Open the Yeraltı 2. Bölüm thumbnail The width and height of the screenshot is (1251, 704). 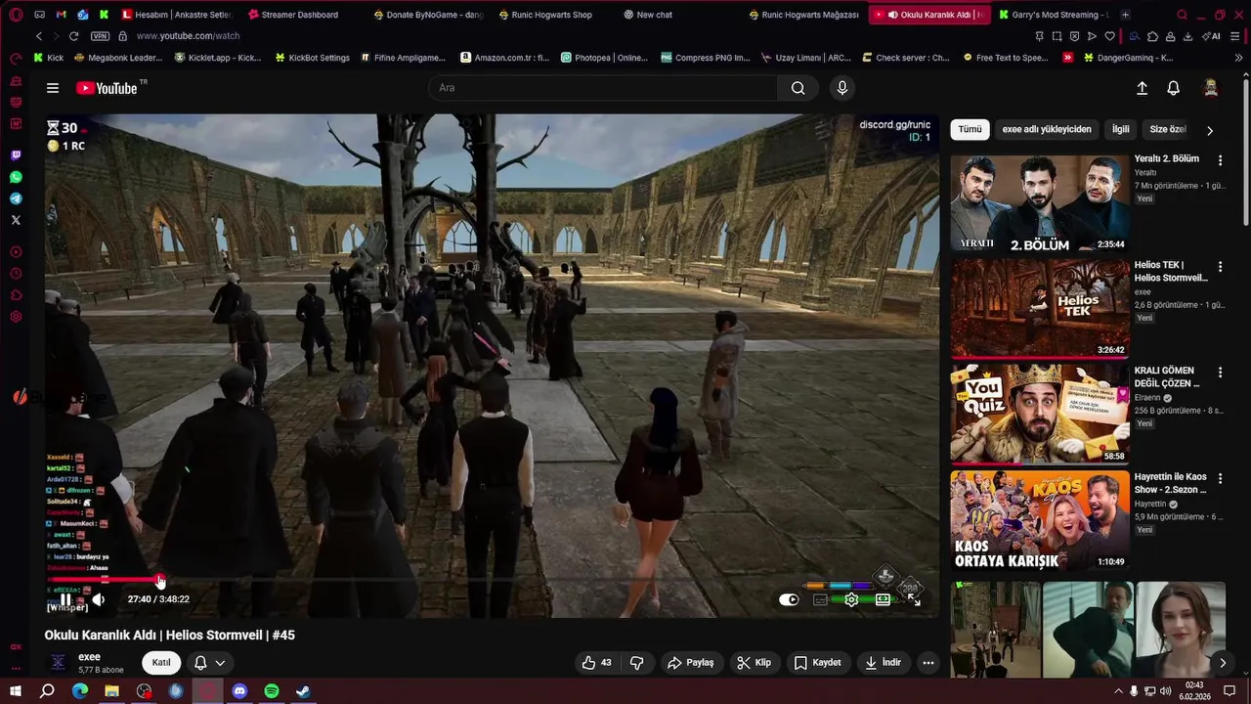(x=1040, y=203)
